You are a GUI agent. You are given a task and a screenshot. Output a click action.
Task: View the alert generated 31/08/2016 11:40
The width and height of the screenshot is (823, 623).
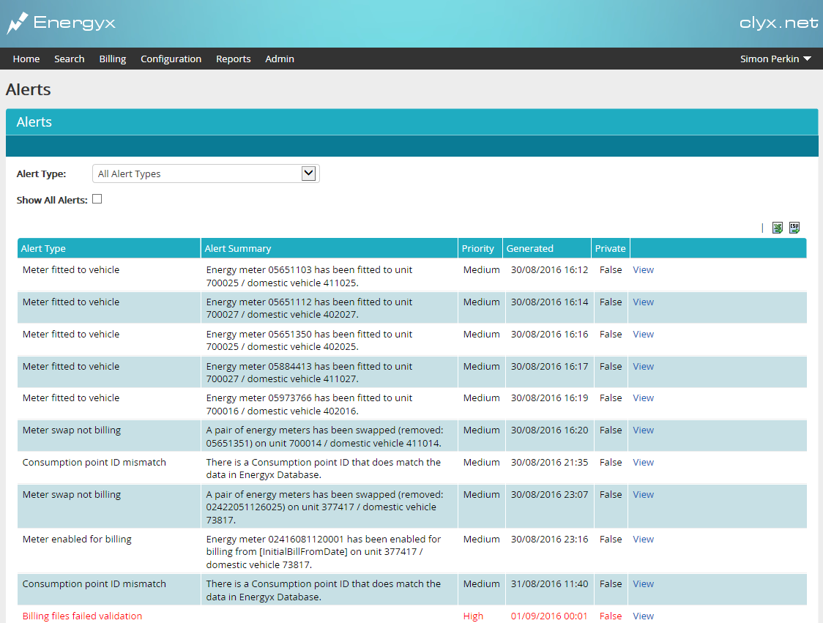click(x=643, y=583)
